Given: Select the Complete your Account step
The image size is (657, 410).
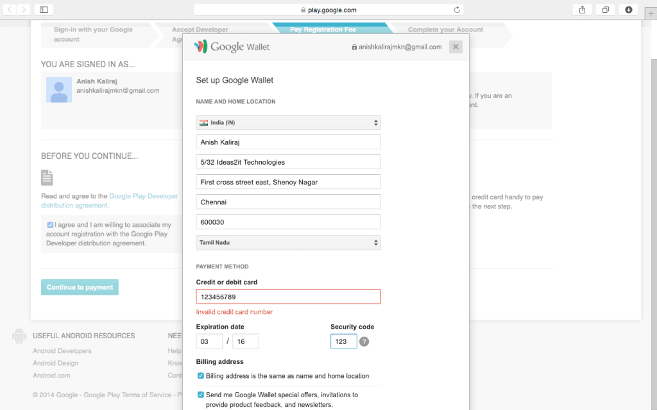Looking at the screenshot, I should 447,28.
